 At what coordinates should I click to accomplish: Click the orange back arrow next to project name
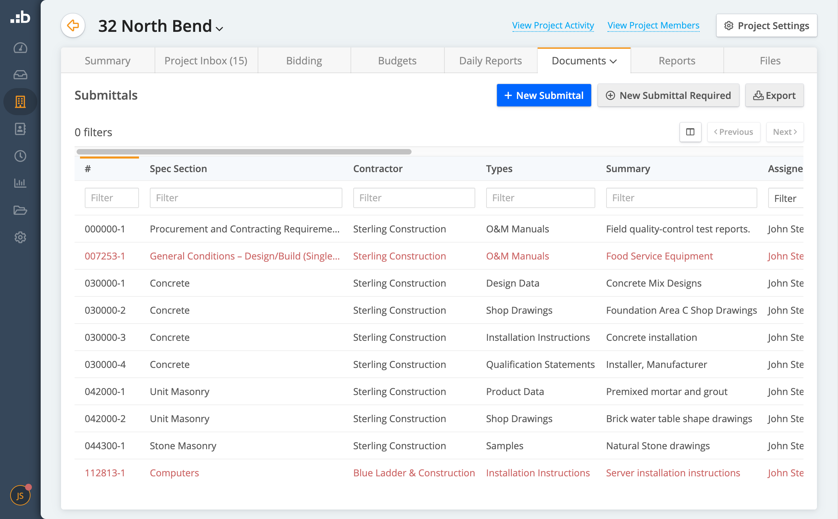73,25
